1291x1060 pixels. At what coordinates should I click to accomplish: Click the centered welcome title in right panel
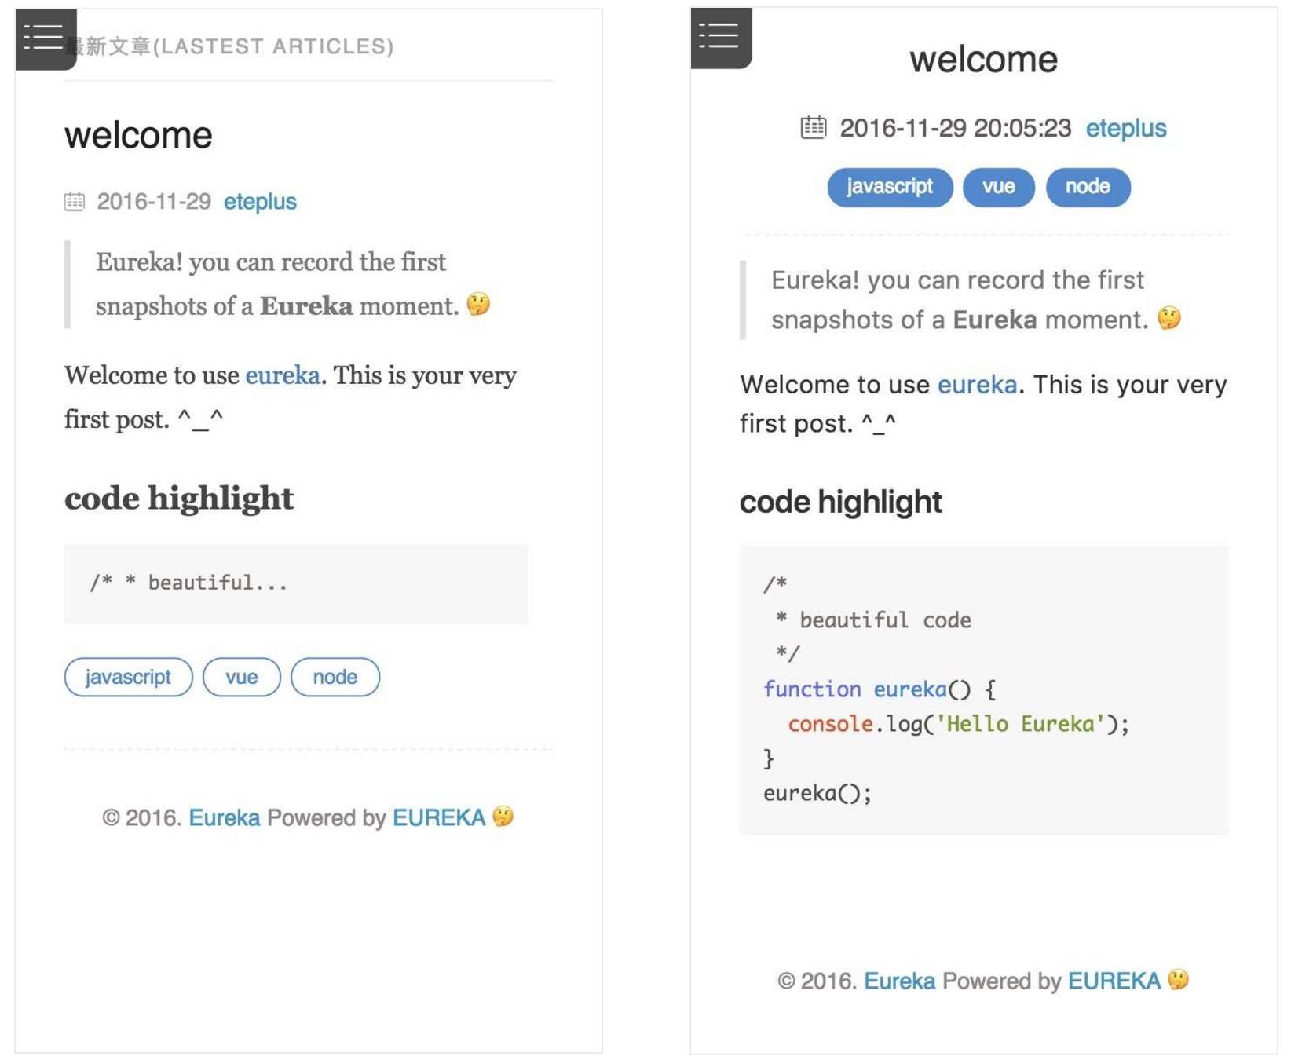click(x=984, y=60)
